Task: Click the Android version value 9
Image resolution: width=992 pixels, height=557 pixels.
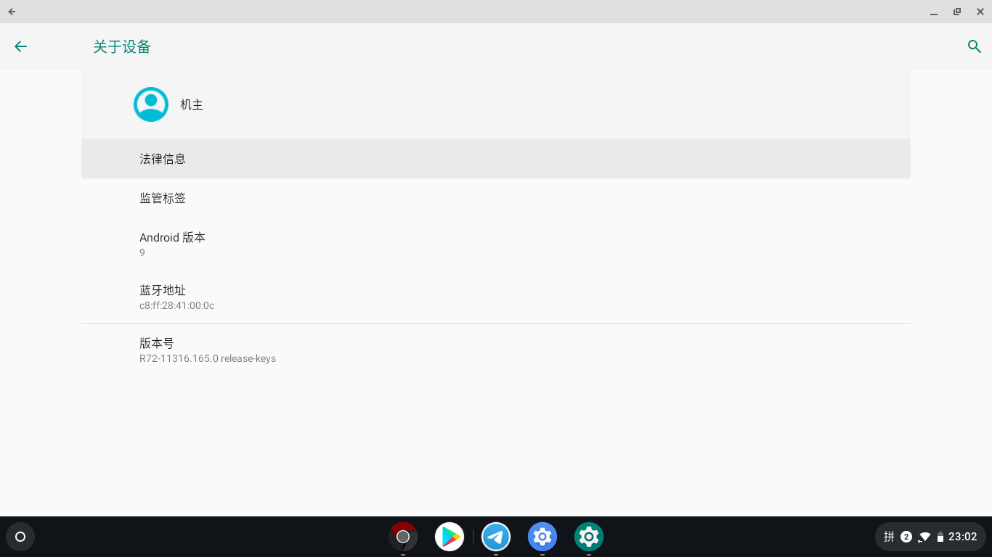Action: 142,252
